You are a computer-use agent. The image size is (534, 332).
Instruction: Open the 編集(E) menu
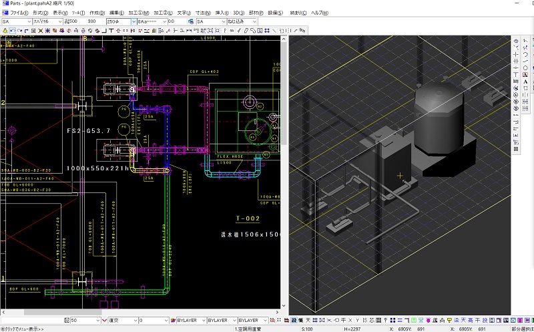117,13
